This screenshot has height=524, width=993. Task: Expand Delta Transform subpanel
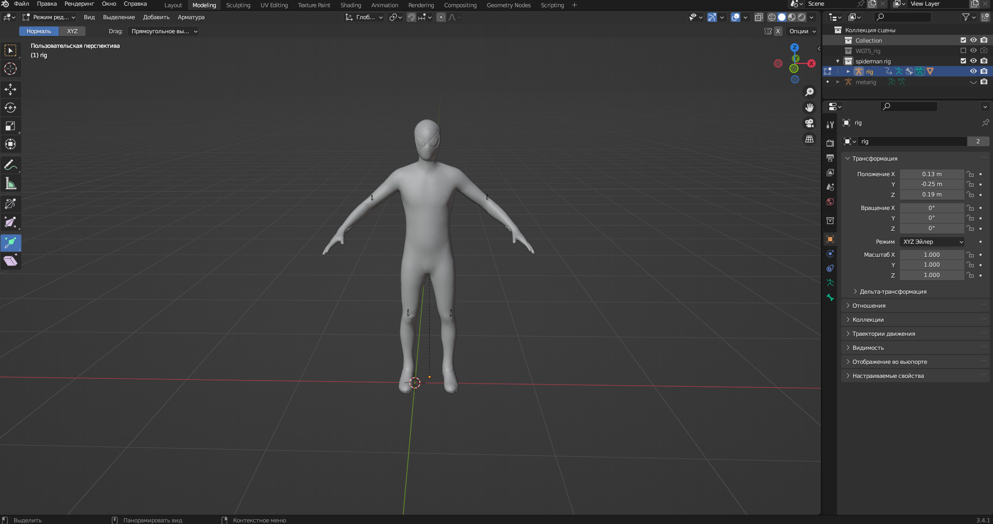click(893, 292)
